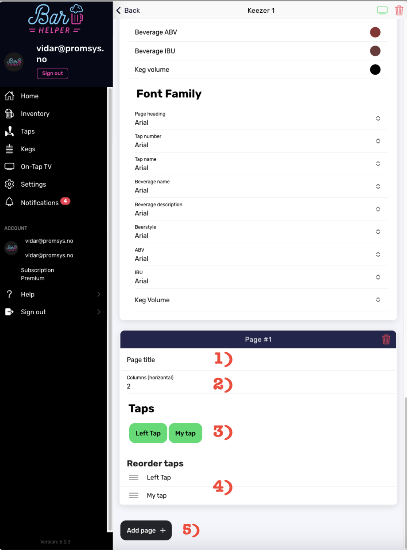
Task: Delete Page #1 with its trash icon
Action: (386, 339)
